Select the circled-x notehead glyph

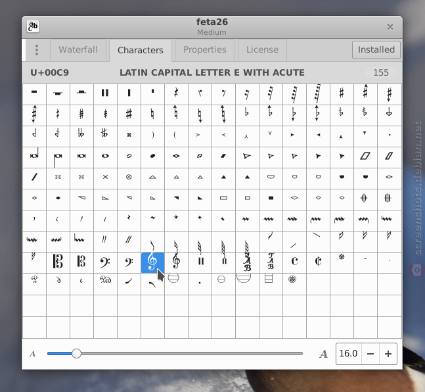129,178
